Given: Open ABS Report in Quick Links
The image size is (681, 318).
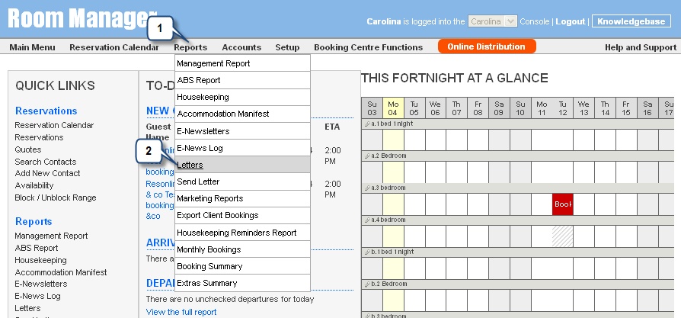Looking at the screenshot, I should 37,248.
